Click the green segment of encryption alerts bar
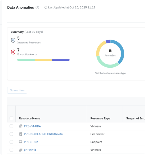Image resolution: width=145 pixels, height=155 pixels. coord(26,60)
